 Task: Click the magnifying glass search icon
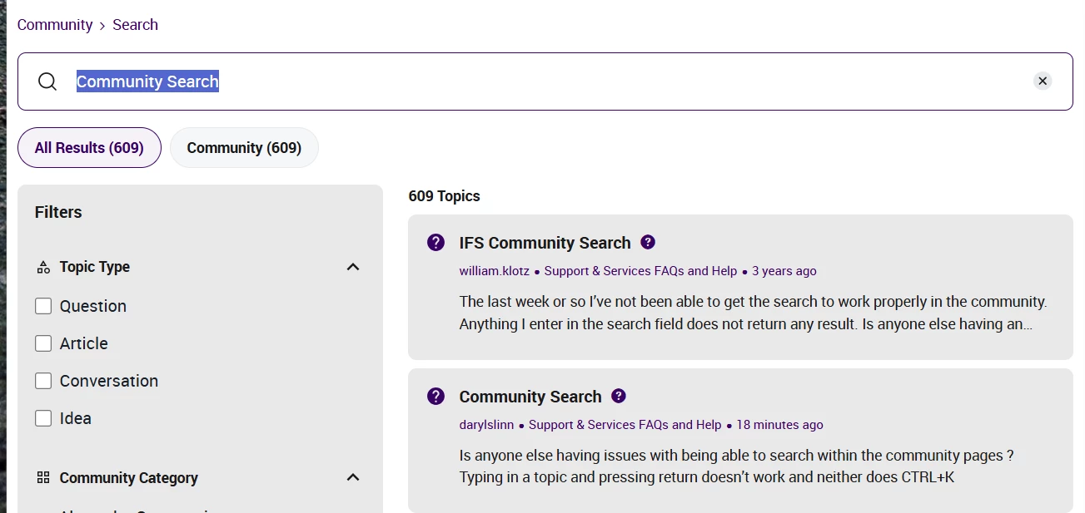click(47, 81)
